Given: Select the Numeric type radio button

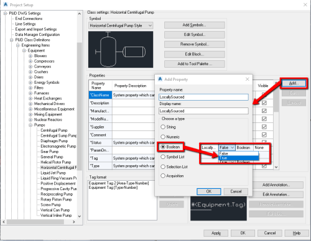Looking at the screenshot, I should (x=163, y=137).
